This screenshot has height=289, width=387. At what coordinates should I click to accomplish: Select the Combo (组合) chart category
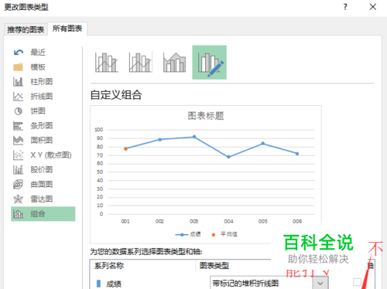[43, 214]
